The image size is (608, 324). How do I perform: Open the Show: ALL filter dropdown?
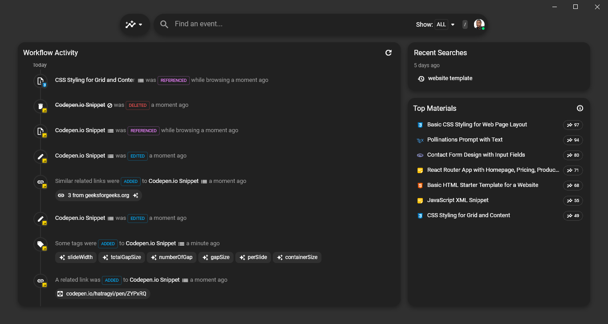[x=445, y=24]
